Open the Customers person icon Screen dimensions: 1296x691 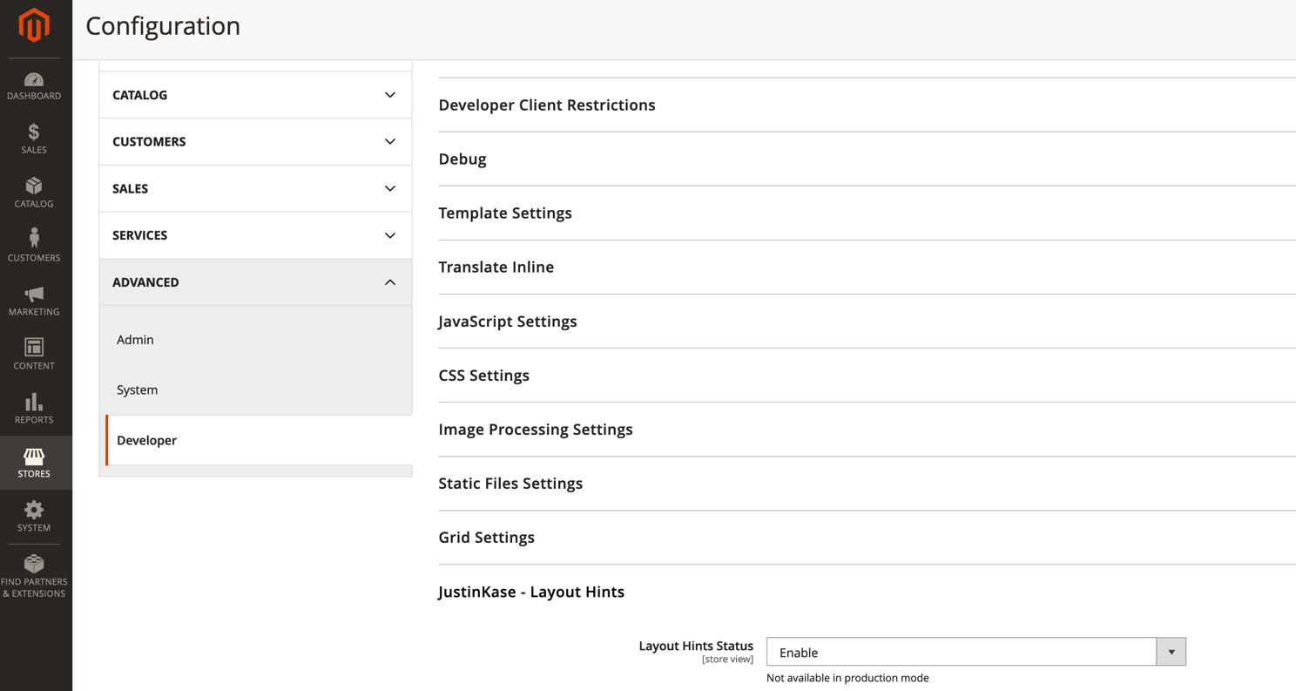pos(34,239)
